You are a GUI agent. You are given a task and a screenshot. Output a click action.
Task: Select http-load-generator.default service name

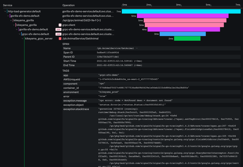(24, 12)
